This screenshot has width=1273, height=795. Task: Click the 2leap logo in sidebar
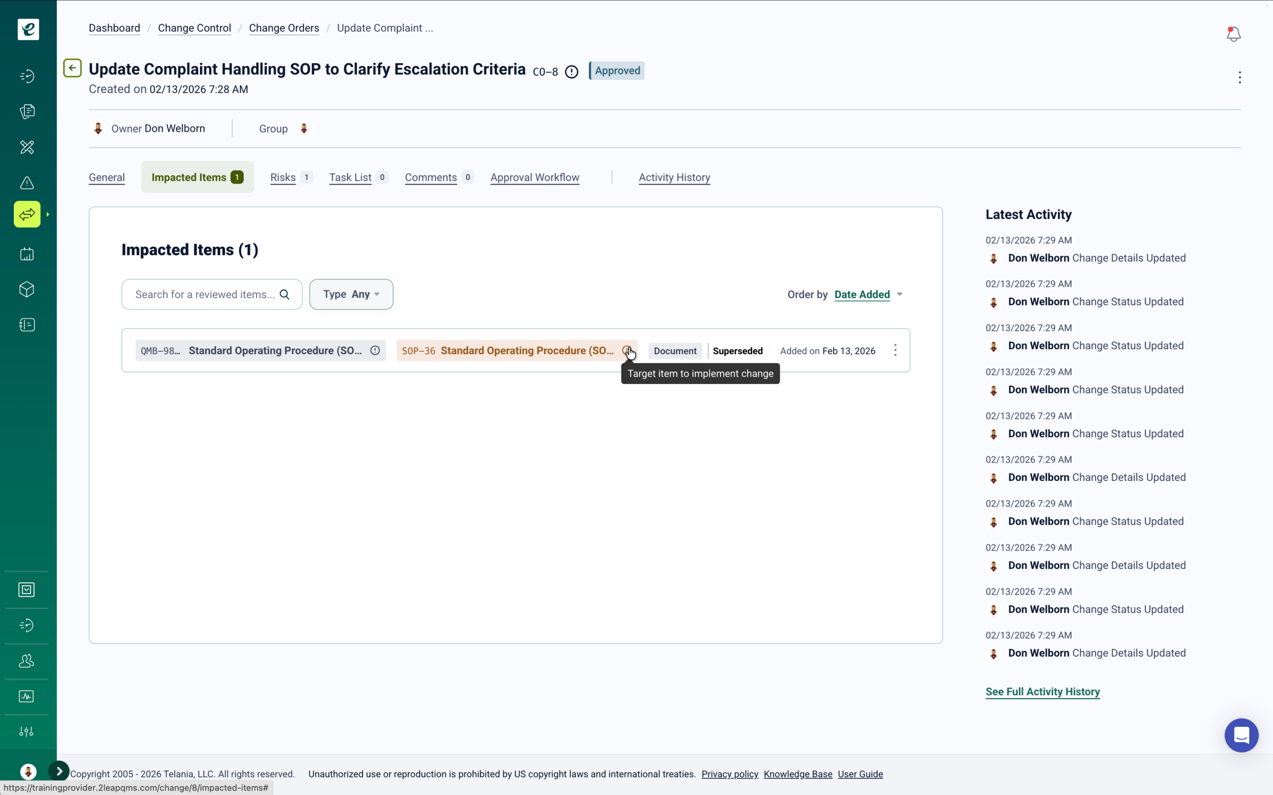(x=28, y=29)
